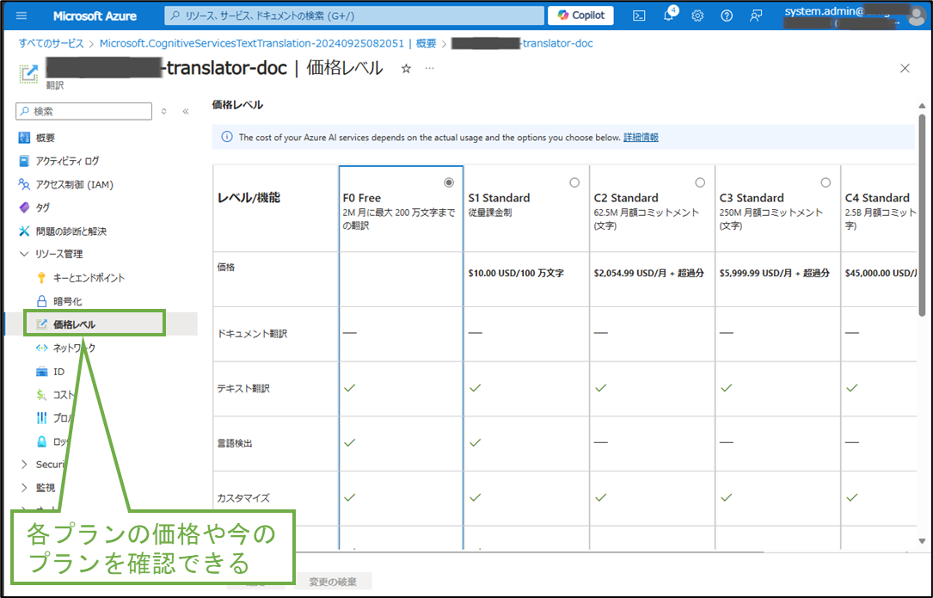The height and width of the screenshot is (598, 933).
Task: Click the vertical scrollbar of pricing table
Action: coord(922,214)
